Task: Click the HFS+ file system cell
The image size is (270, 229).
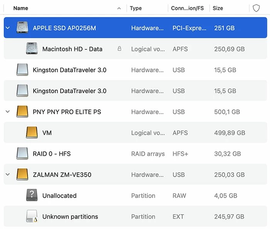Action: pos(180,154)
